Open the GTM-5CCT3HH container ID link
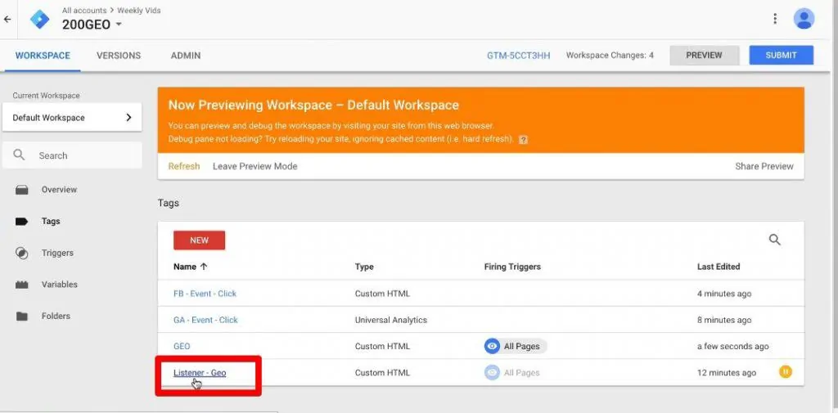Viewport: 838px width, 413px height. coord(518,55)
